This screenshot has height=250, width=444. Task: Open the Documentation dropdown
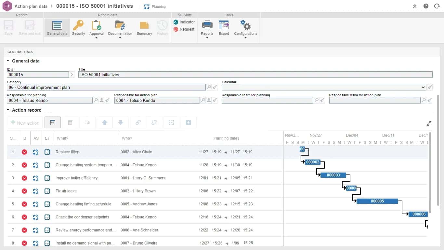click(x=120, y=29)
